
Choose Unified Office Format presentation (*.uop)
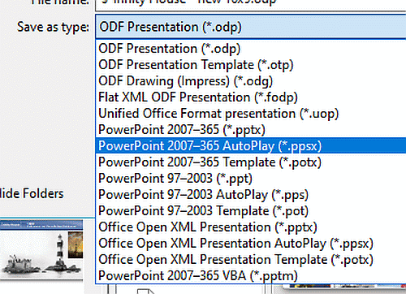tap(251, 114)
